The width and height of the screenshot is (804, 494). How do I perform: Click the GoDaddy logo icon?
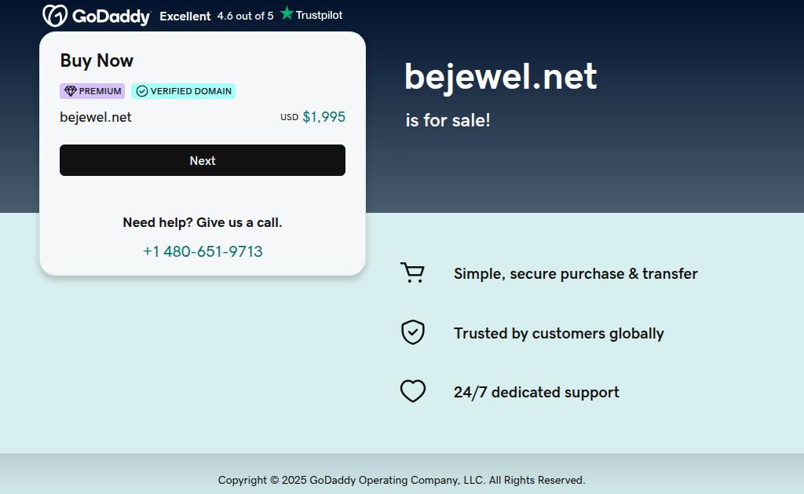pyautogui.click(x=54, y=16)
